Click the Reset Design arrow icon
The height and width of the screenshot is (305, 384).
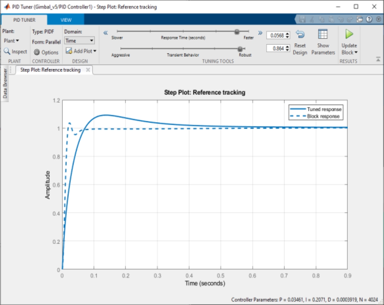tap(300, 34)
